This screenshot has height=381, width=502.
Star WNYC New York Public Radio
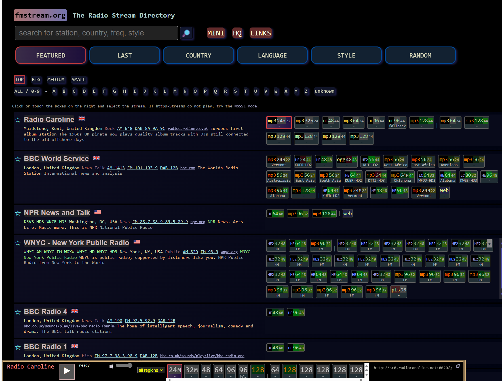pyautogui.click(x=18, y=243)
